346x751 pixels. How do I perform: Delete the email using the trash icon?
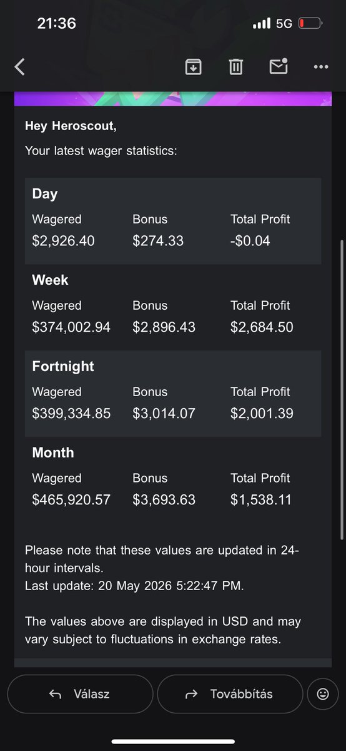235,67
